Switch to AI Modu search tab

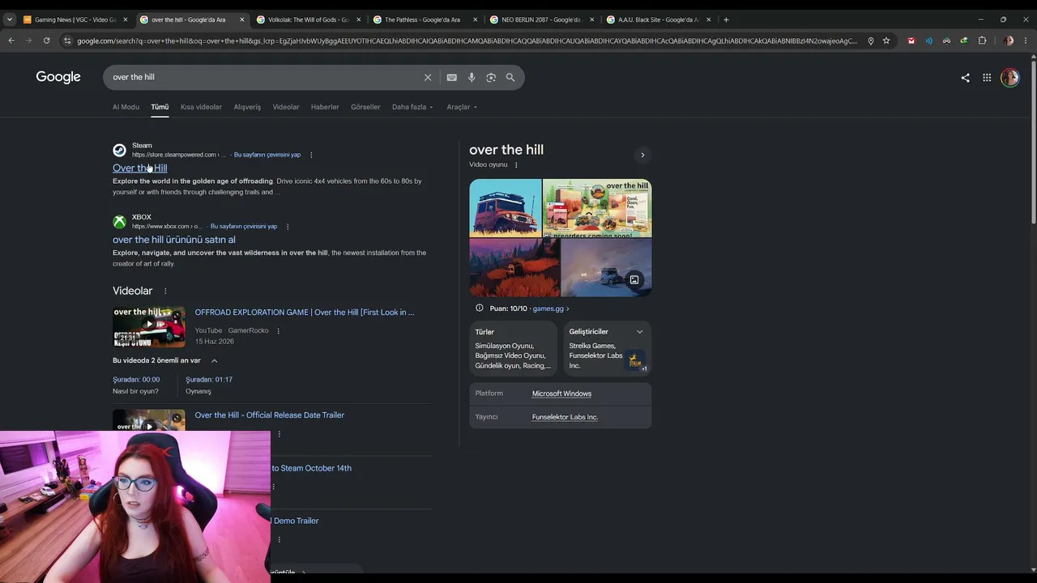tap(126, 107)
